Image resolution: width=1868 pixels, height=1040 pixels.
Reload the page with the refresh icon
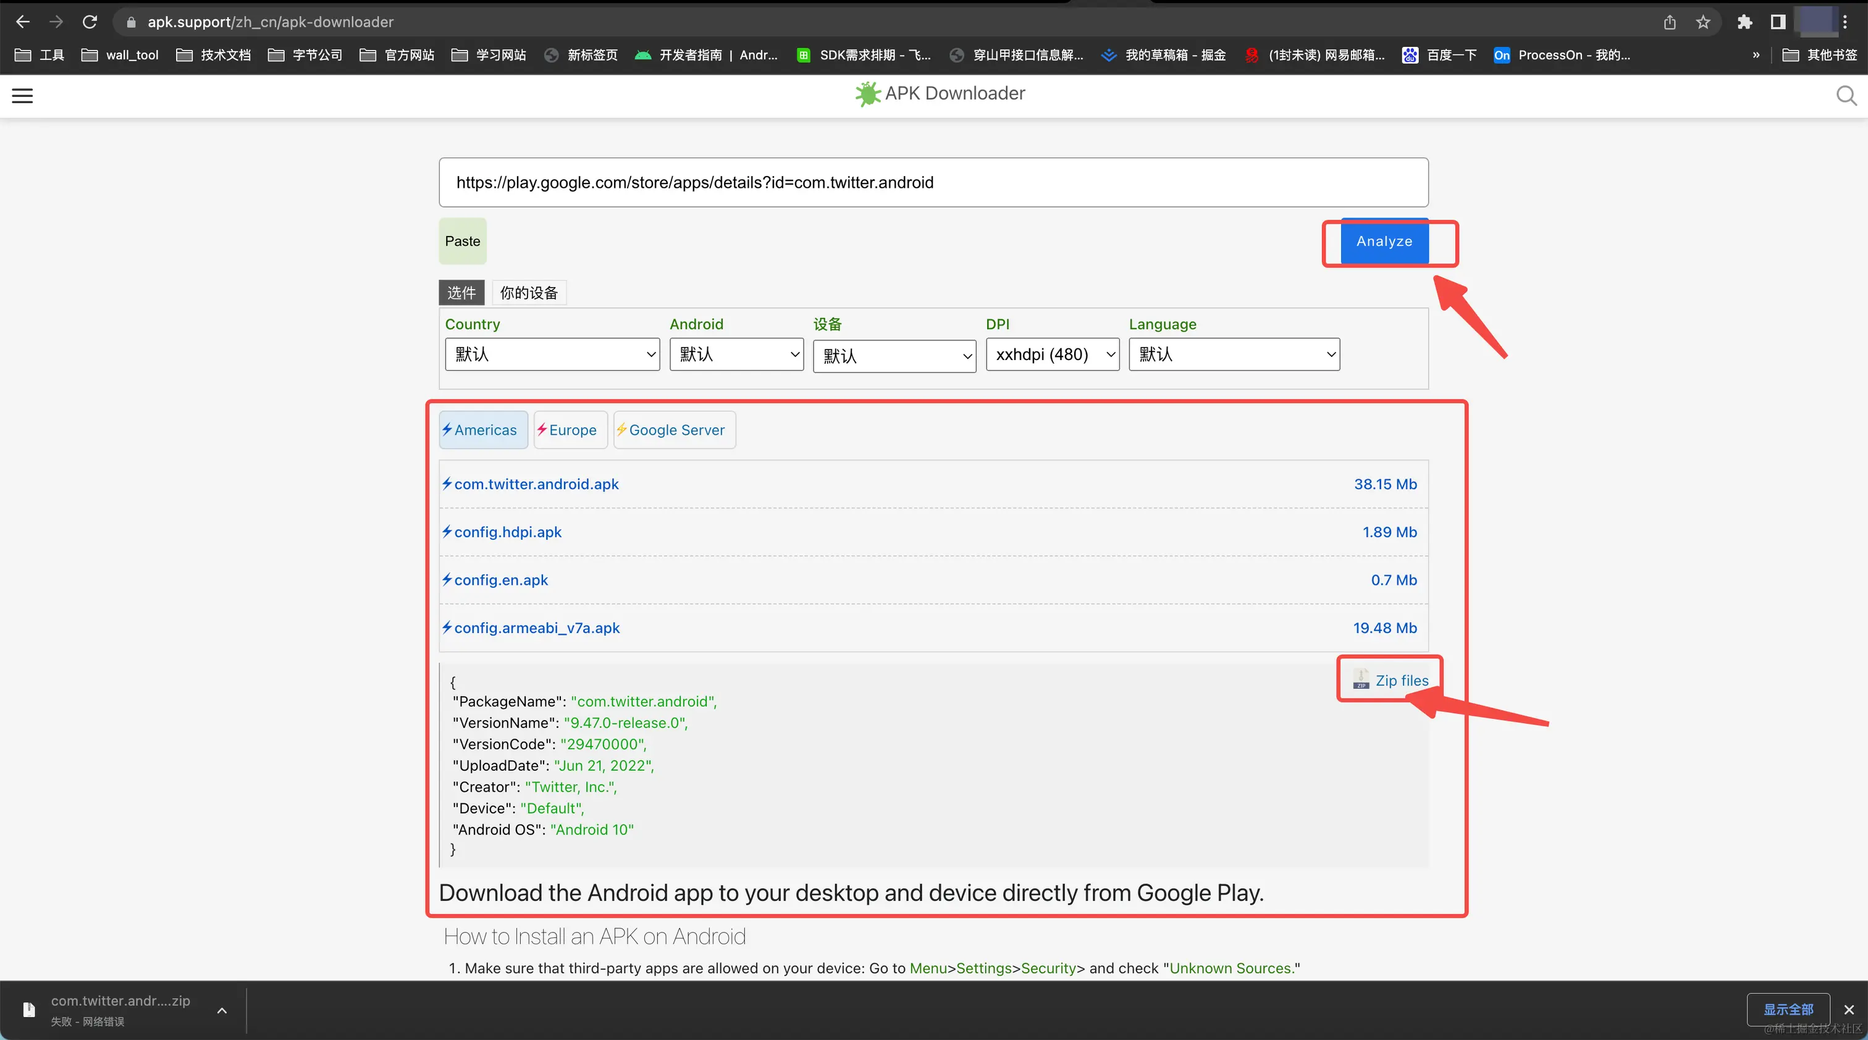[90, 22]
